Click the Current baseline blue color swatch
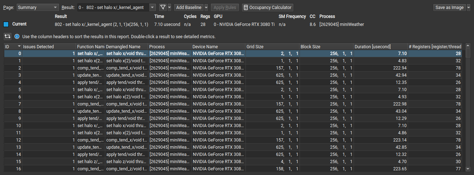The height and width of the screenshot is (175, 474). click(6, 24)
